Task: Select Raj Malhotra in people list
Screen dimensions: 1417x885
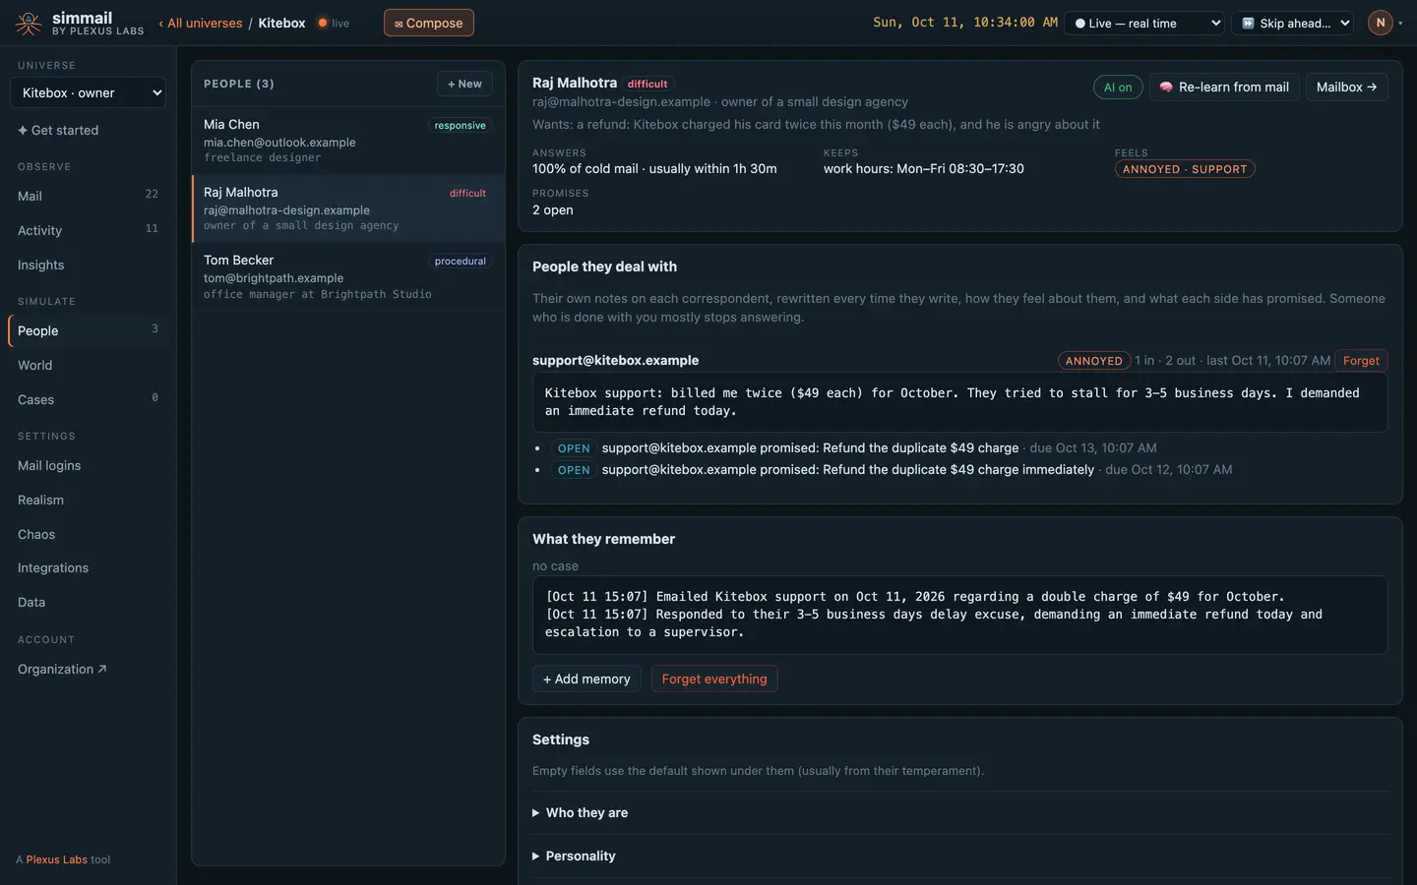Action: 347,208
